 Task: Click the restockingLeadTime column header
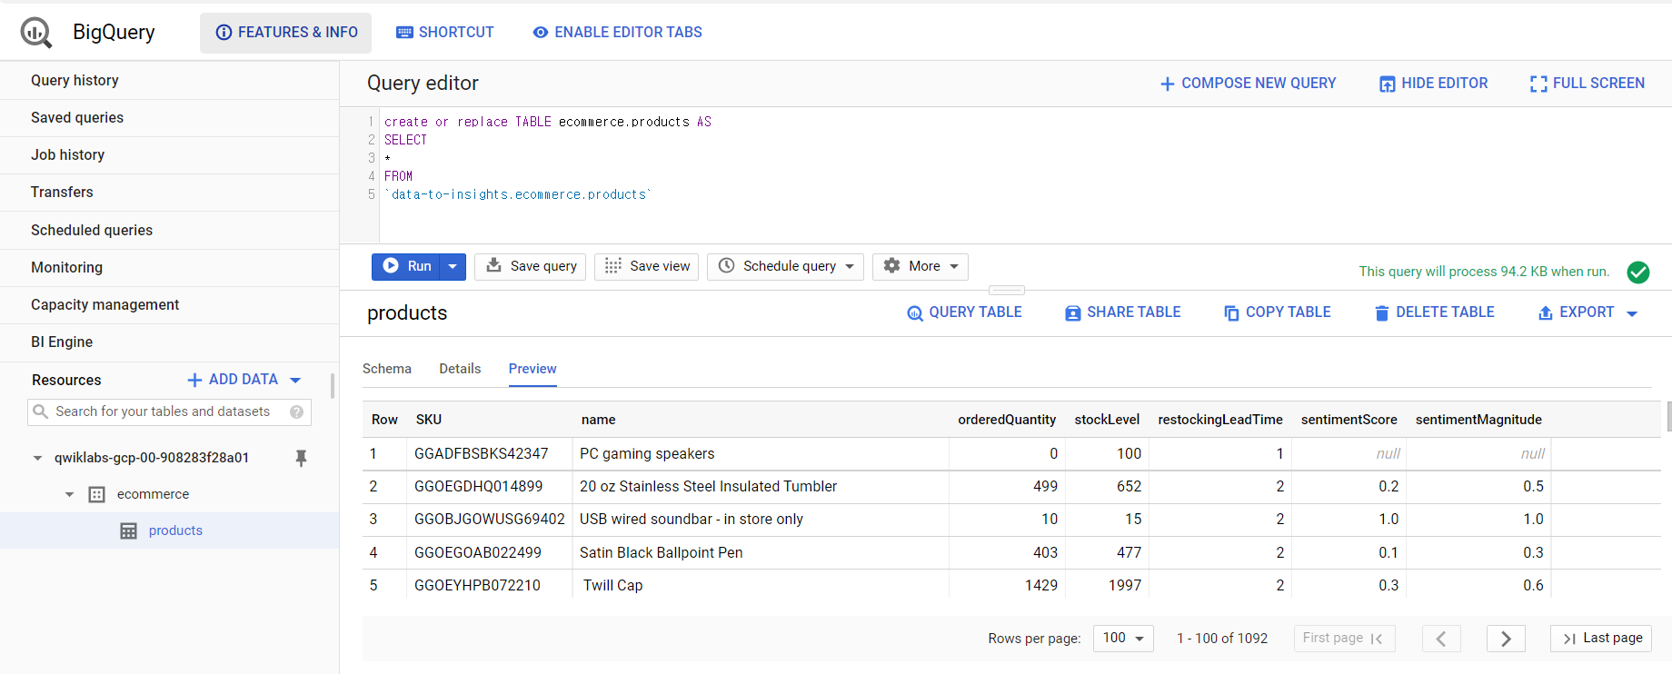tap(1220, 420)
